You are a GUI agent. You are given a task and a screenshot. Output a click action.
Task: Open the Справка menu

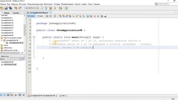(x=97, y=4)
